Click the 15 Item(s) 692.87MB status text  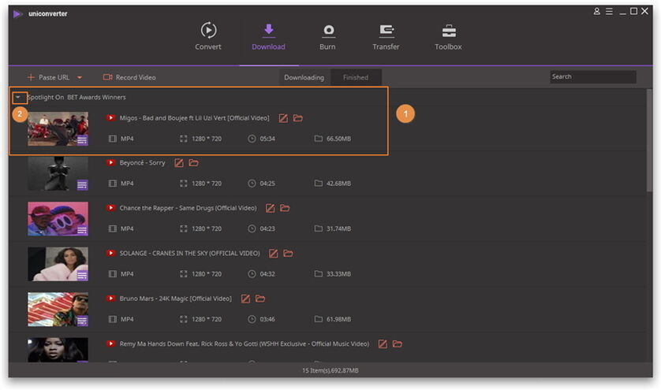coord(330,370)
